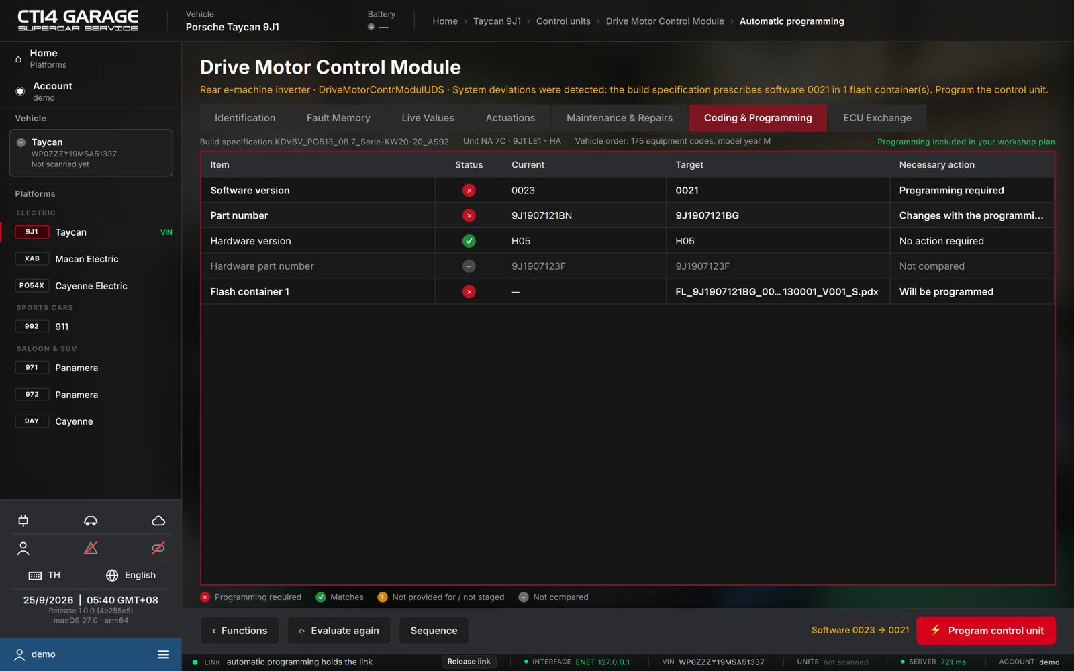The image size is (1074, 671).
Task: Click the Hardware version row label
Action: coord(250,241)
